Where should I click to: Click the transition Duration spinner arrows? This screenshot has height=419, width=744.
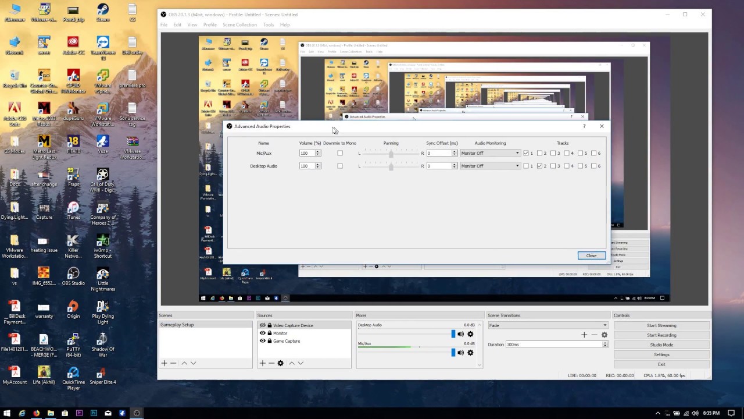(605, 345)
